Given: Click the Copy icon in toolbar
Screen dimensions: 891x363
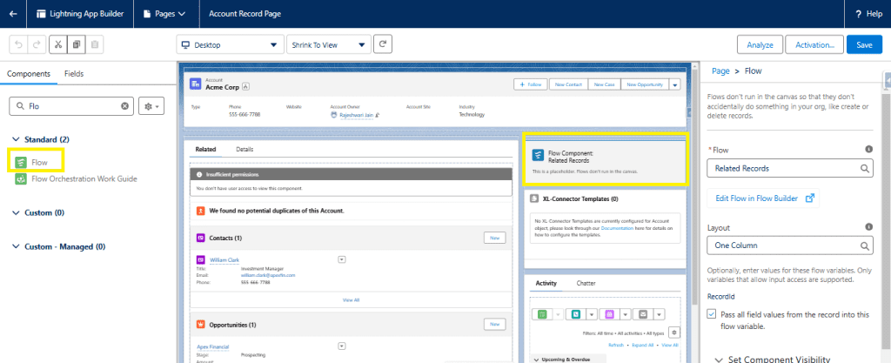Looking at the screenshot, I should [x=77, y=44].
